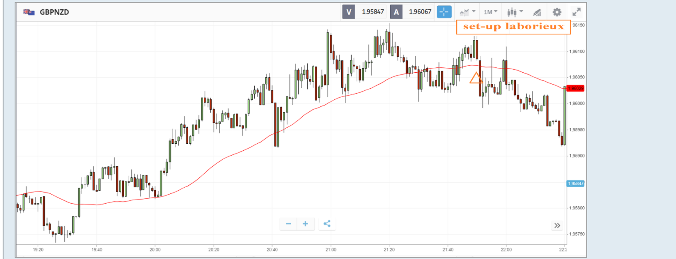Jump to latest candle with double-arrow button
The height and width of the screenshot is (259, 676).
point(557,226)
